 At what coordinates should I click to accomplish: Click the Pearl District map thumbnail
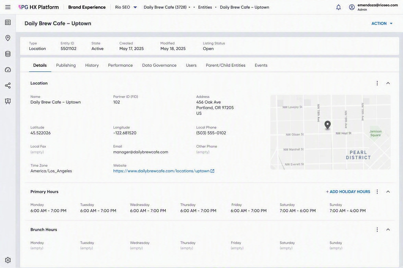[x=330, y=132]
